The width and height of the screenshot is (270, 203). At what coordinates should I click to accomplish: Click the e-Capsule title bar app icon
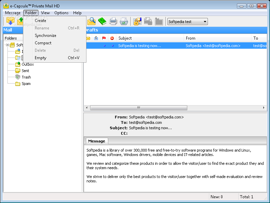(x=6, y=6)
